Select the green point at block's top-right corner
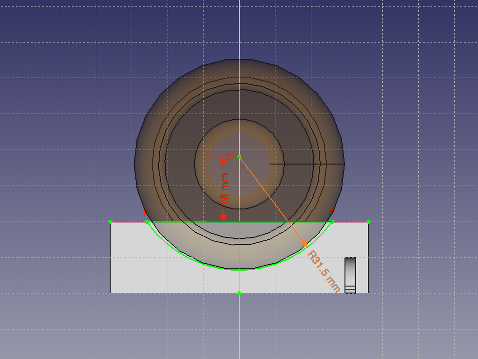 [369, 222]
